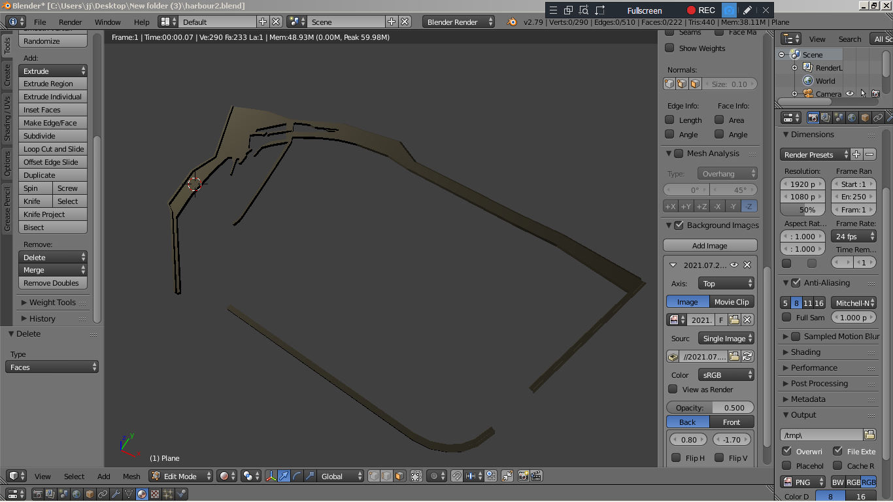This screenshot has height=502, width=893.
Task: Open the Window menu
Action: pyautogui.click(x=107, y=22)
